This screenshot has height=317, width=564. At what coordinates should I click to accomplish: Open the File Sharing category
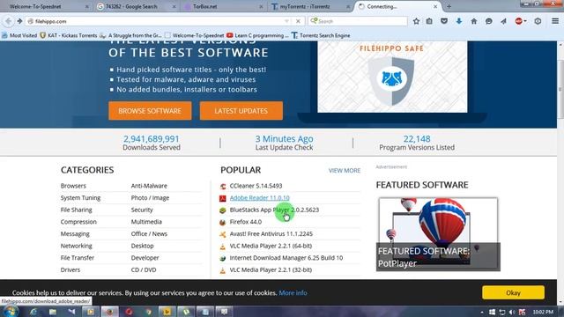(x=77, y=210)
